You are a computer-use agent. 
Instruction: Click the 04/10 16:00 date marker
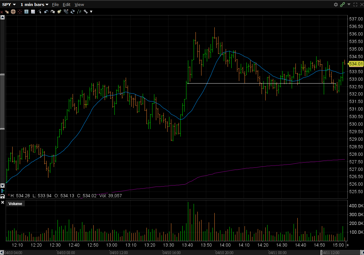(172, 252)
